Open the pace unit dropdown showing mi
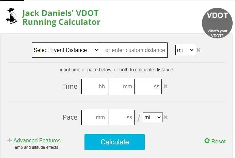This screenshot has width=235, height=158. pos(152,118)
